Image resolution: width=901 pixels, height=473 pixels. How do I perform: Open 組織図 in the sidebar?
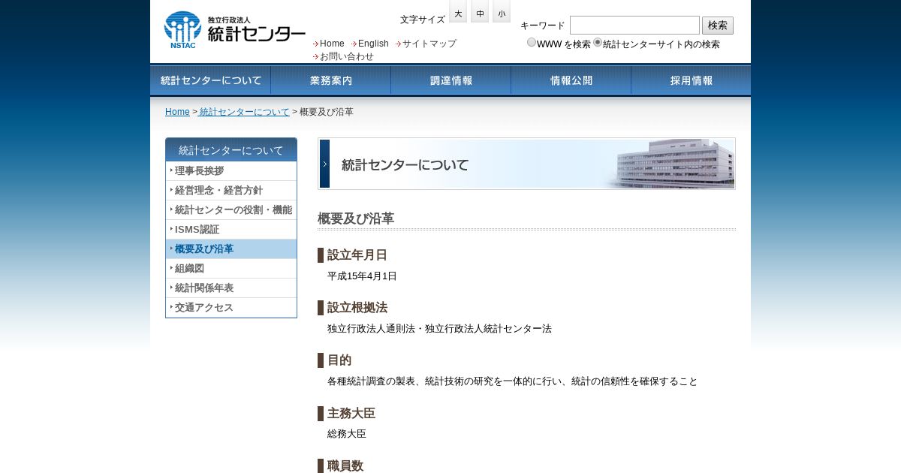click(231, 268)
